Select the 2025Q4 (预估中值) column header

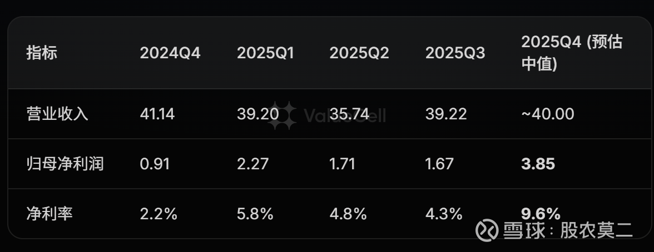click(x=571, y=53)
